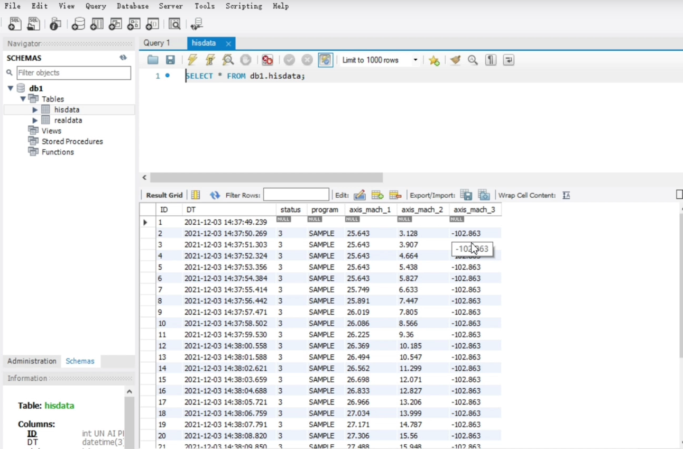The width and height of the screenshot is (683, 449).
Task: Expand the realdata table node
Action: click(x=35, y=121)
